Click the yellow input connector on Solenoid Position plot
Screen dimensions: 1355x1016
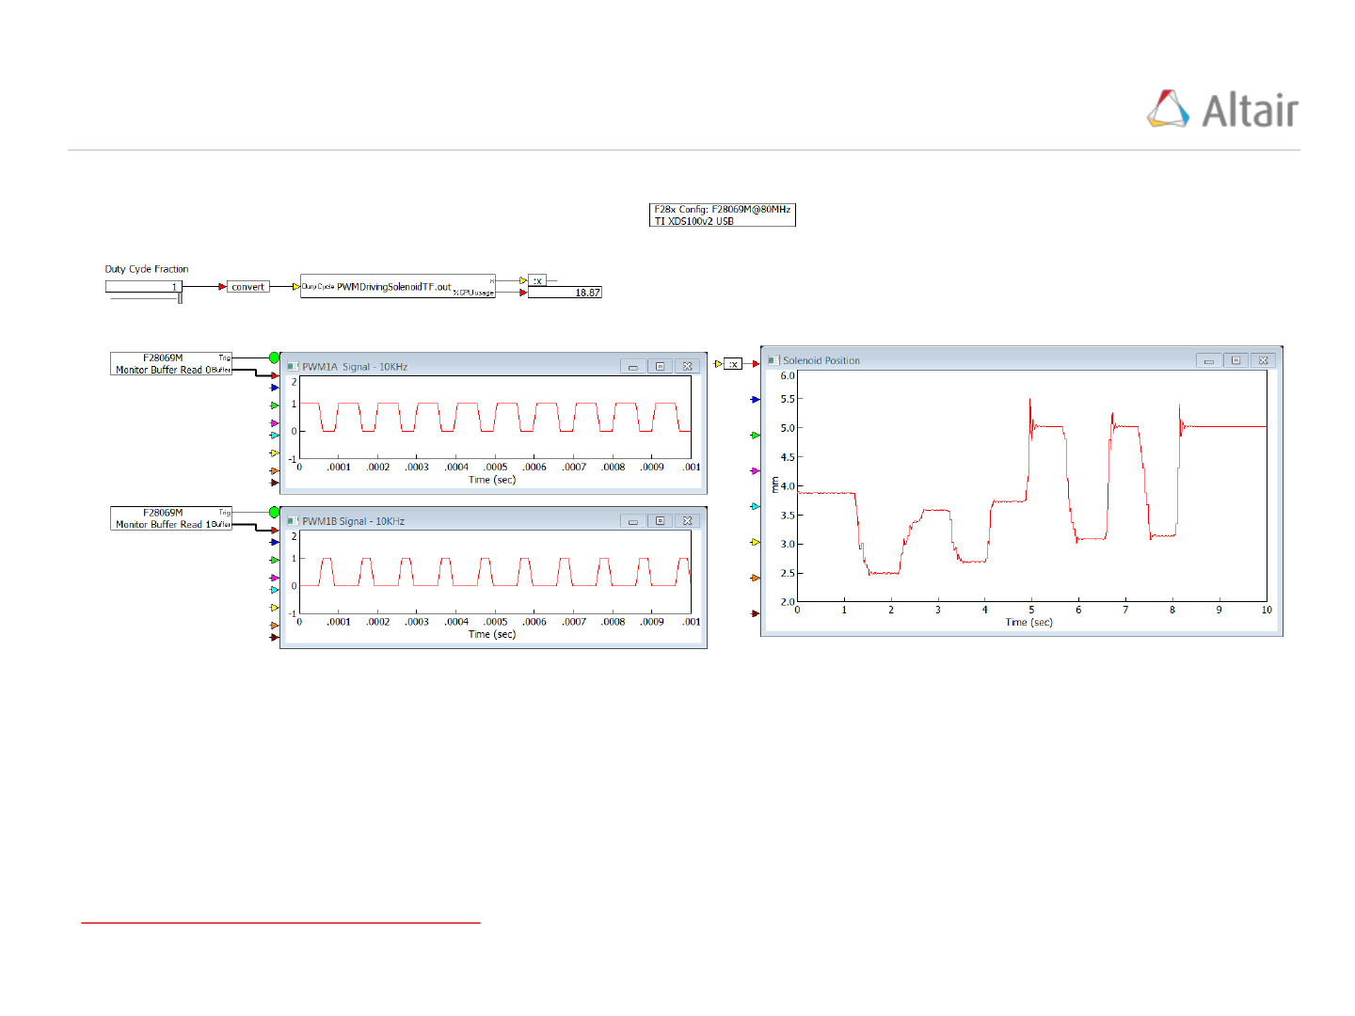point(755,542)
